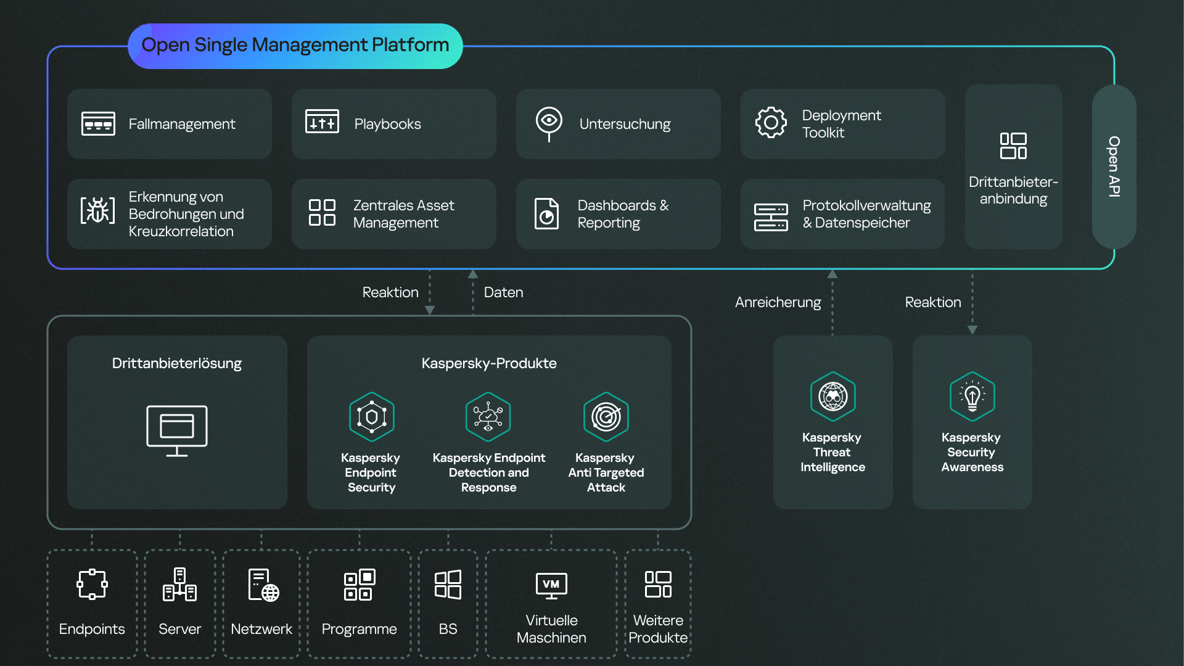
Task: Click the Kaspersky Endpoint Security hexagon icon
Action: (372, 417)
